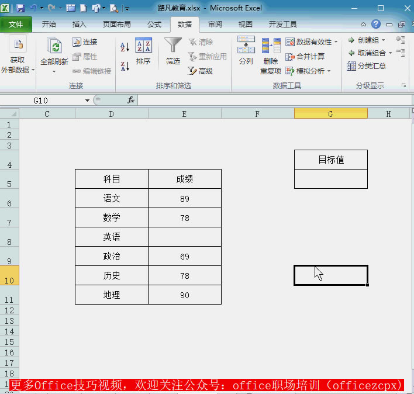Click Subtotal (分类汇总) button
414x394 pixels.
click(367, 66)
